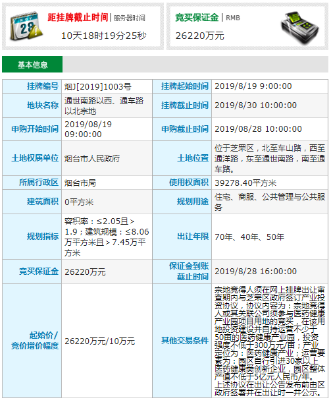Click the 挂牌编号 label cell
The image size is (331, 404).
point(32,86)
